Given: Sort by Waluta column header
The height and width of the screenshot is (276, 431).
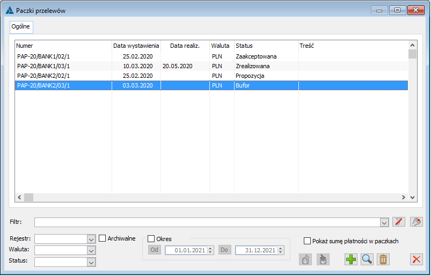Looking at the screenshot, I should pyautogui.click(x=222, y=46).
